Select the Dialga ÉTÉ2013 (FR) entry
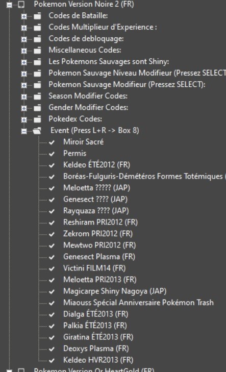This screenshot has height=372, width=226. pyautogui.click(x=95, y=314)
